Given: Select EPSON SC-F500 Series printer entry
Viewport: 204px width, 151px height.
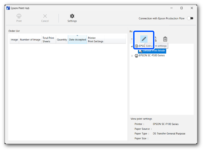Looking at the screenshot, I should pyautogui.click(x=152, y=55).
